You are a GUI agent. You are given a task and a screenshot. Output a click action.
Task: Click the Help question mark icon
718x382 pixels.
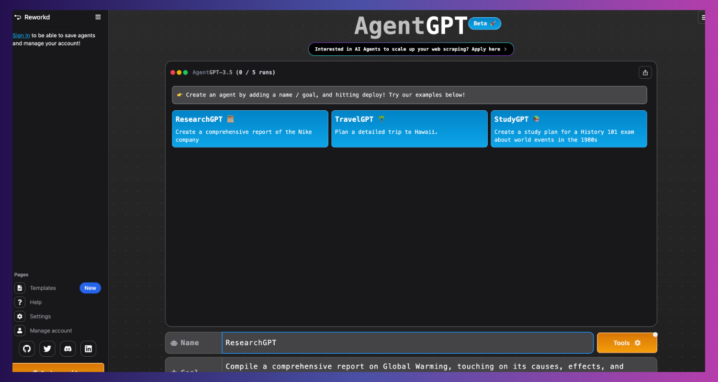point(20,302)
